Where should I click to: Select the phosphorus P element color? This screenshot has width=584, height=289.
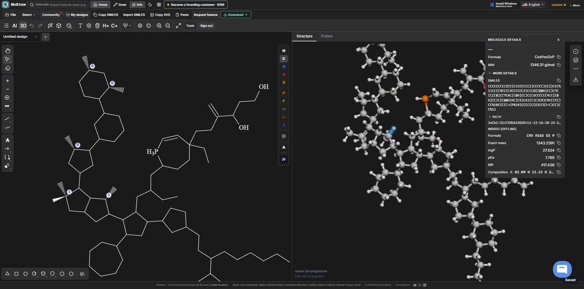click(x=284, y=93)
